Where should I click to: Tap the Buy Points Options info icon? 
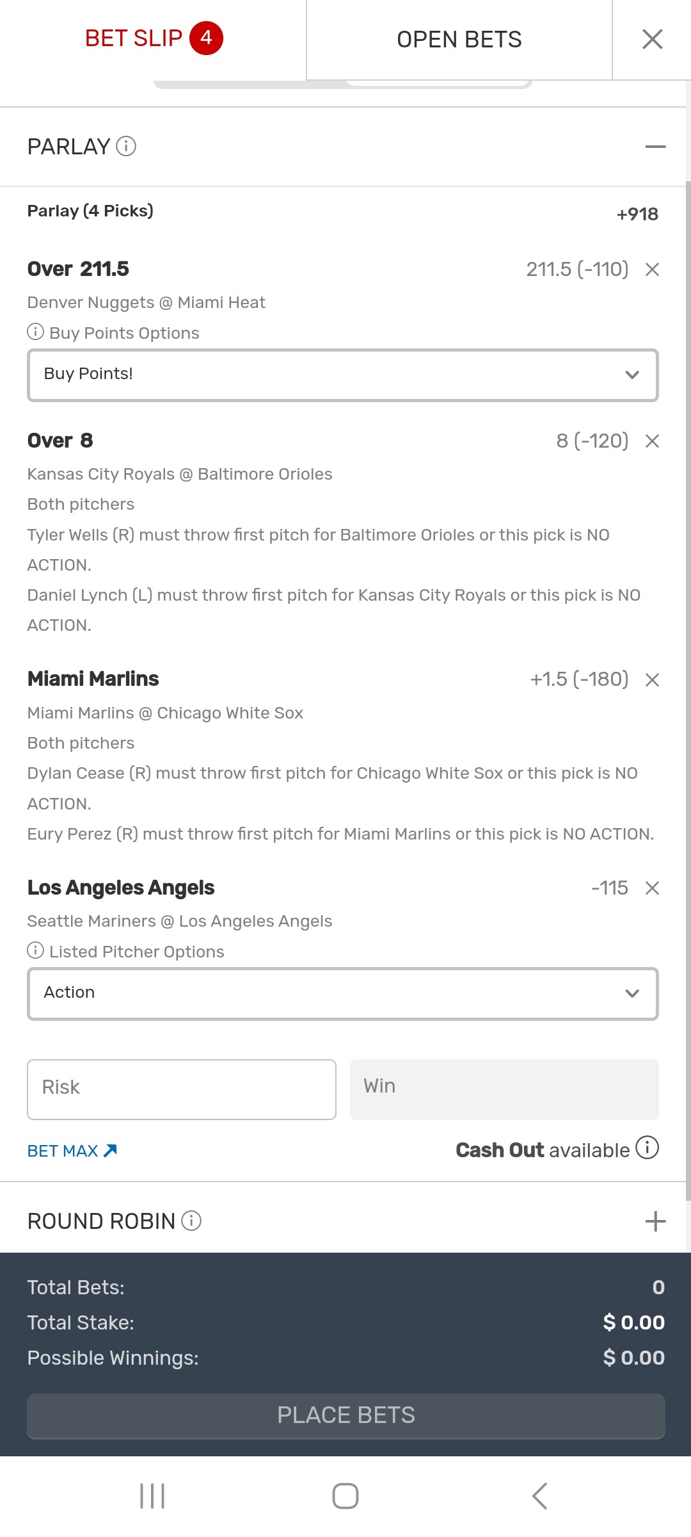pyautogui.click(x=35, y=332)
